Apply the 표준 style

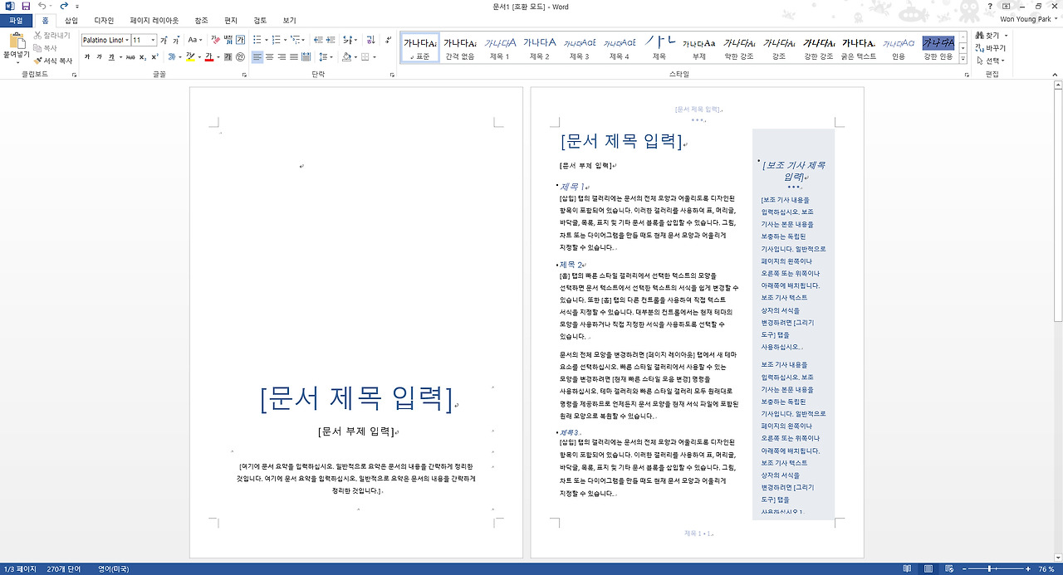(x=419, y=48)
